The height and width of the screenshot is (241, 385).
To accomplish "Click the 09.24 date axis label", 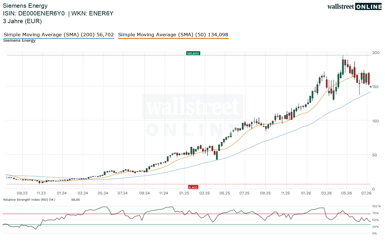I will 145,193.
